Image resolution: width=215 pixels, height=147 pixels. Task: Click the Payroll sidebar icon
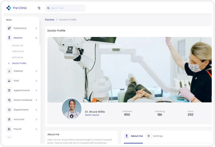[x=9, y=129]
